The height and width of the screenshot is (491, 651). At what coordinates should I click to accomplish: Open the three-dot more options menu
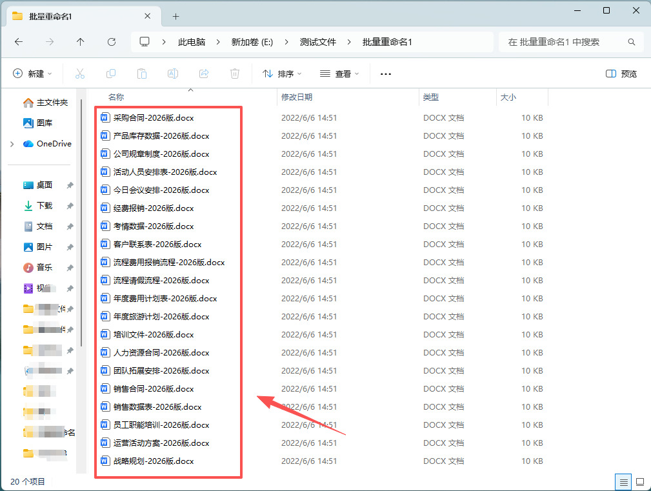point(386,74)
